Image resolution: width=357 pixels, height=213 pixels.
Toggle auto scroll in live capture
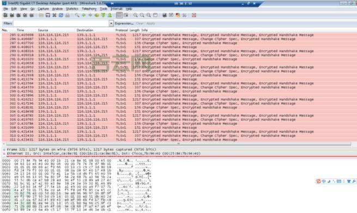click(x=126, y=15)
